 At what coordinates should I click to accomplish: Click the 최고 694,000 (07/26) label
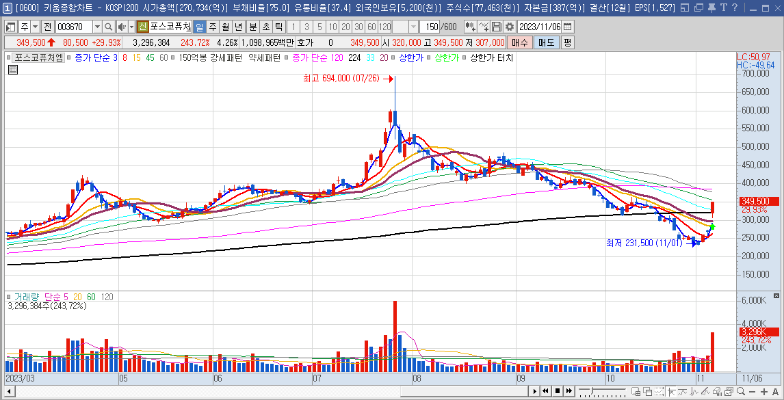(x=341, y=79)
